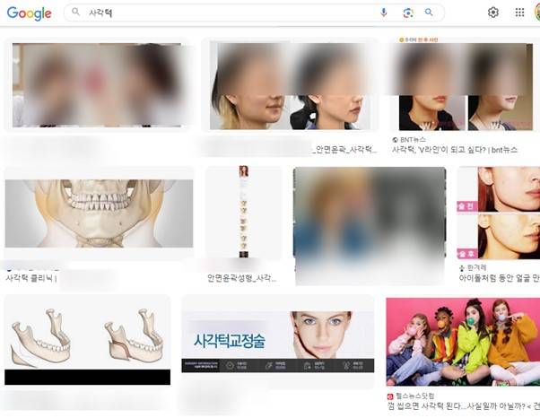Open Google Lens image search
The width and height of the screenshot is (540, 418).
(x=408, y=13)
